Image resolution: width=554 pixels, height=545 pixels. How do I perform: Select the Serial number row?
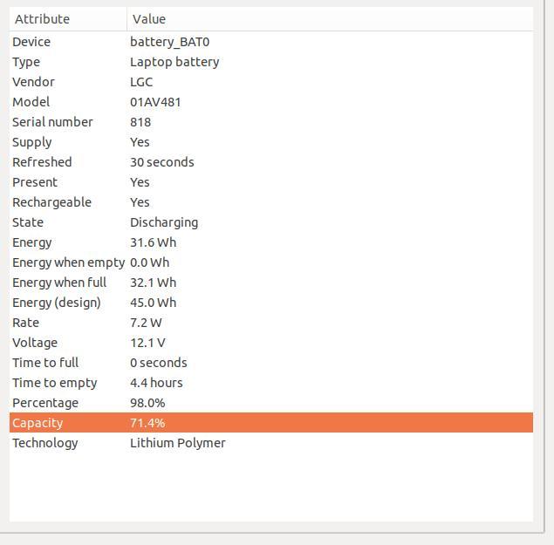pyautogui.click(x=271, y=122)
